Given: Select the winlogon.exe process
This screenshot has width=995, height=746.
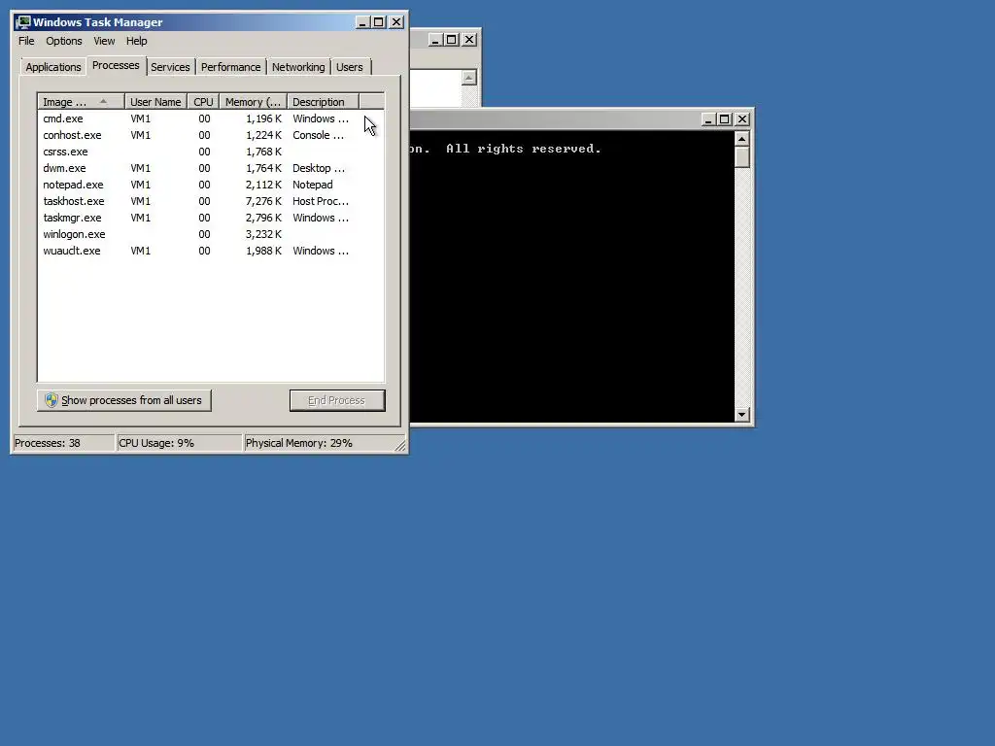Looking at the screenshot, I should [x=211, y=234].
